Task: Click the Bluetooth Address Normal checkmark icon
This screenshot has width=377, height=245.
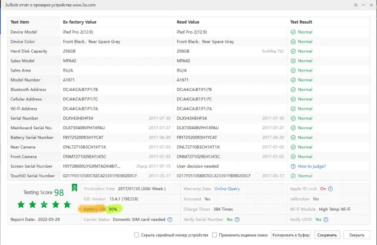Action: 293,90
